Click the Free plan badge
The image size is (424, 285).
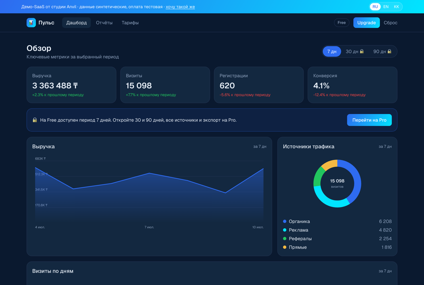342,23
